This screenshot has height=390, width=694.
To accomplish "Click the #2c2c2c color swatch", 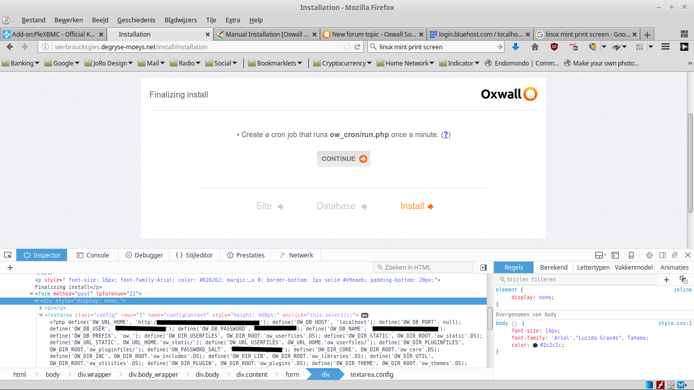I will [x=535, y=345].
